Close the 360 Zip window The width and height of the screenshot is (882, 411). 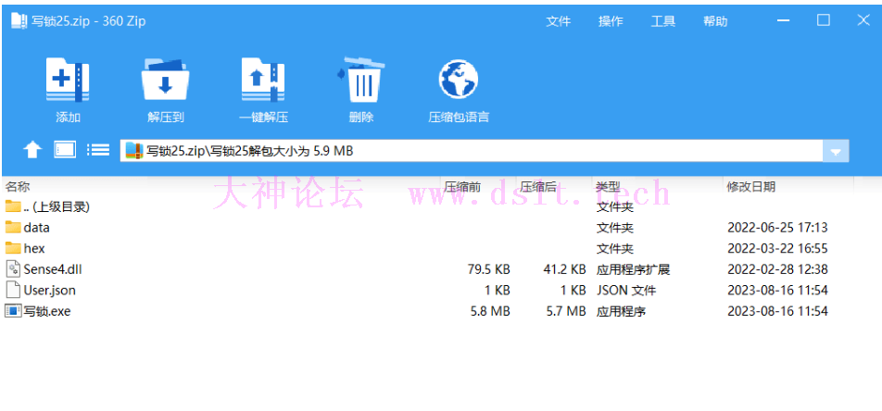[x=863, y=20]
